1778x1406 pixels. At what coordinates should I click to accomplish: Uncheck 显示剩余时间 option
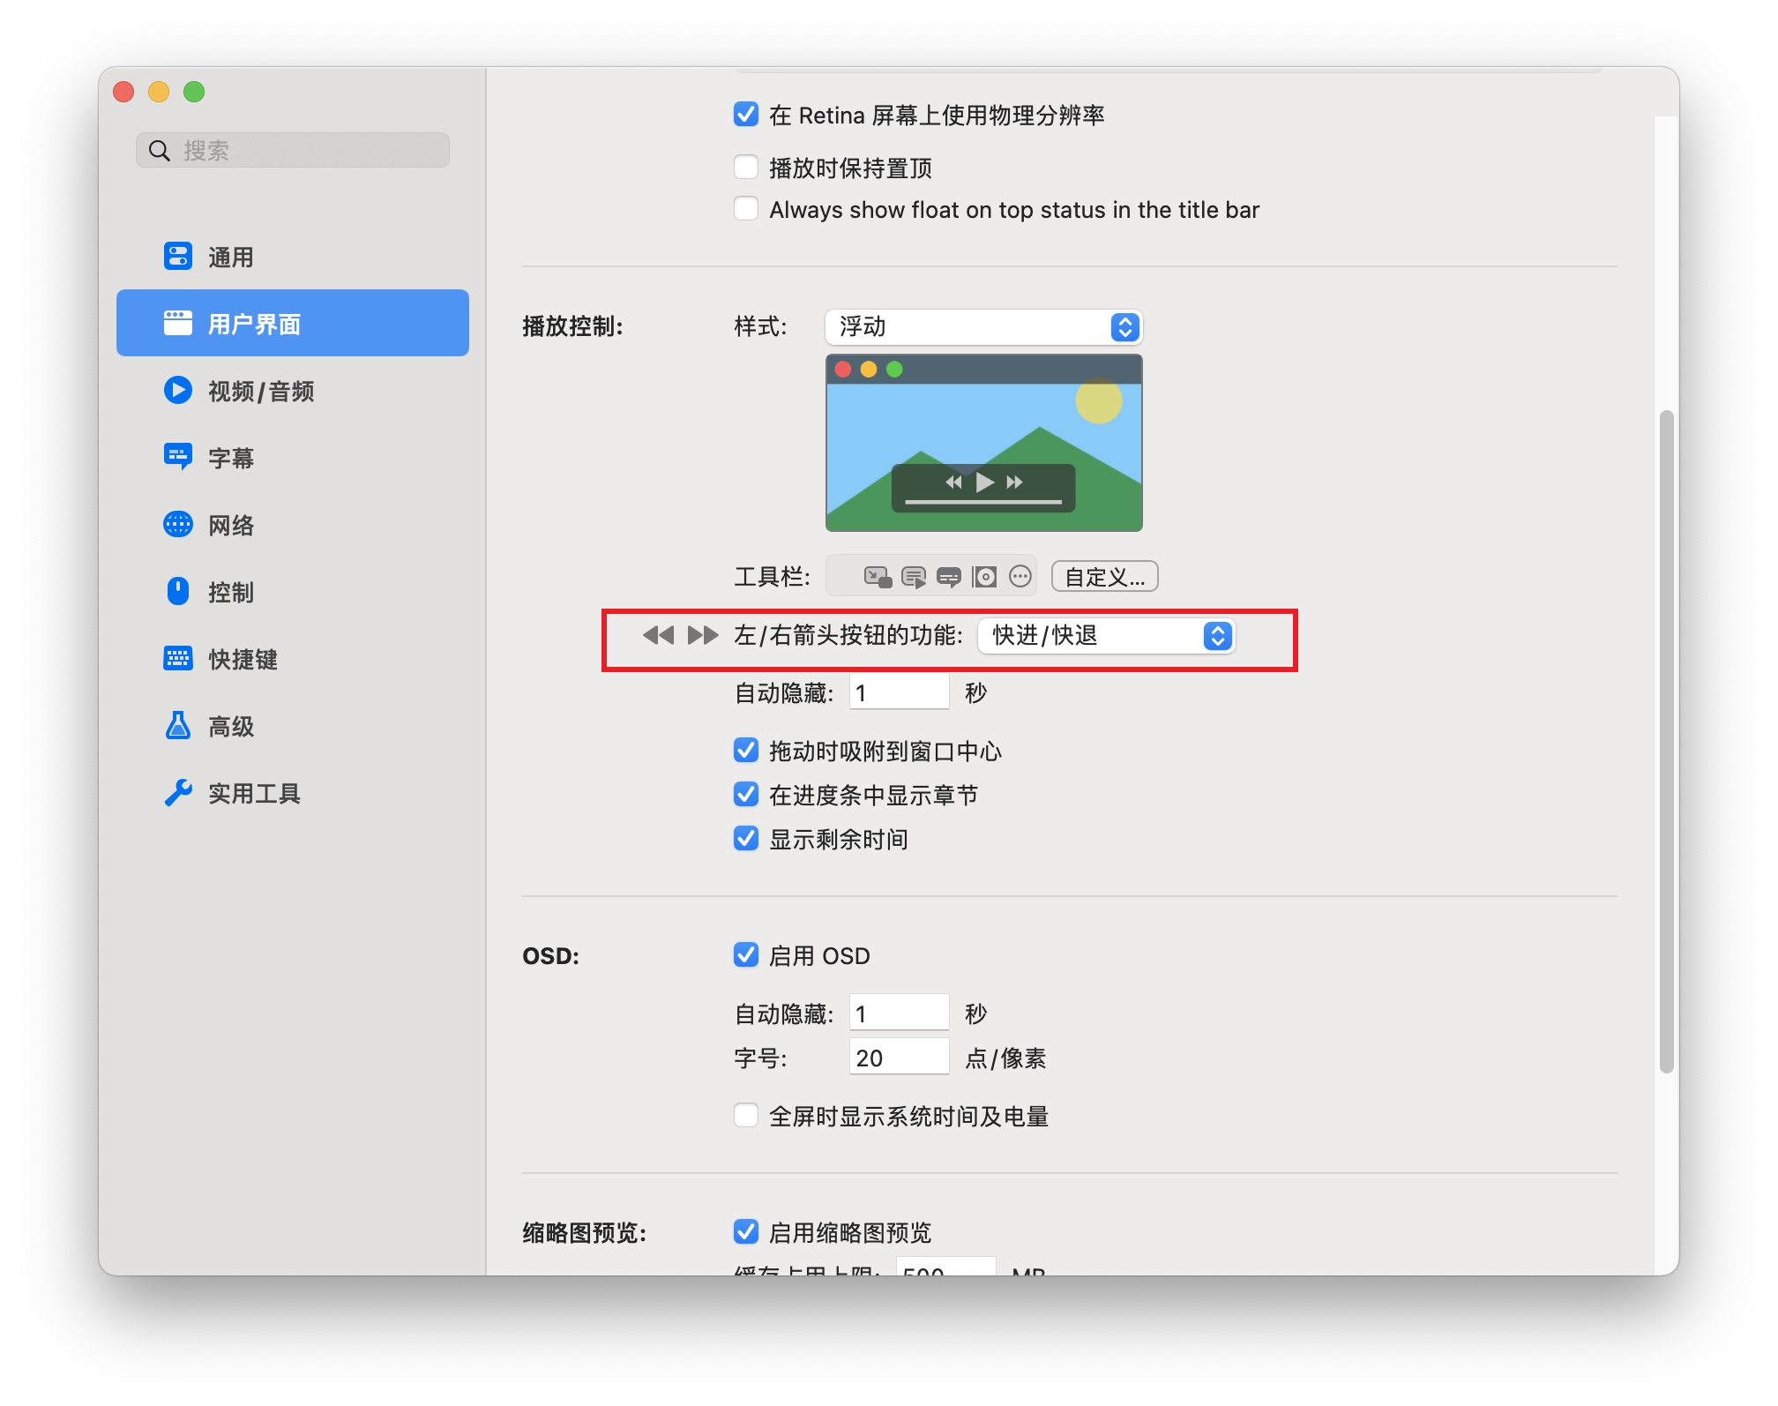click(746, 839)
